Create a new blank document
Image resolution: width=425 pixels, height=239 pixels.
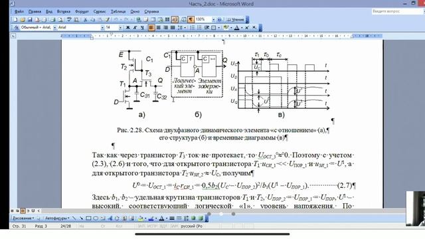15,19
